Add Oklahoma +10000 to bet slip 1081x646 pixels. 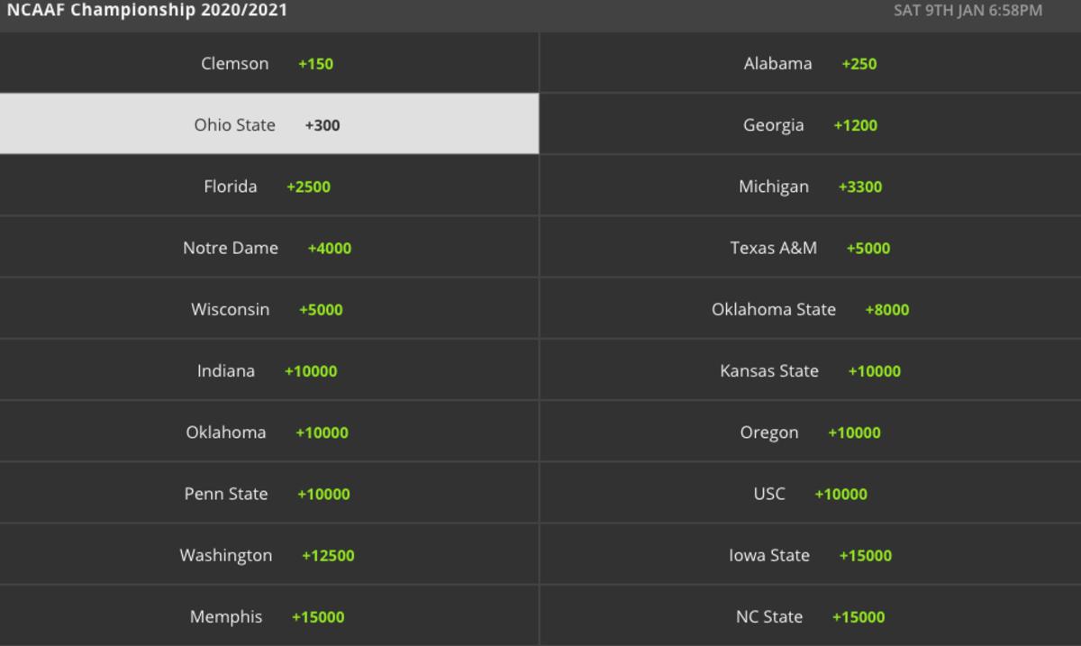(268, 432)
